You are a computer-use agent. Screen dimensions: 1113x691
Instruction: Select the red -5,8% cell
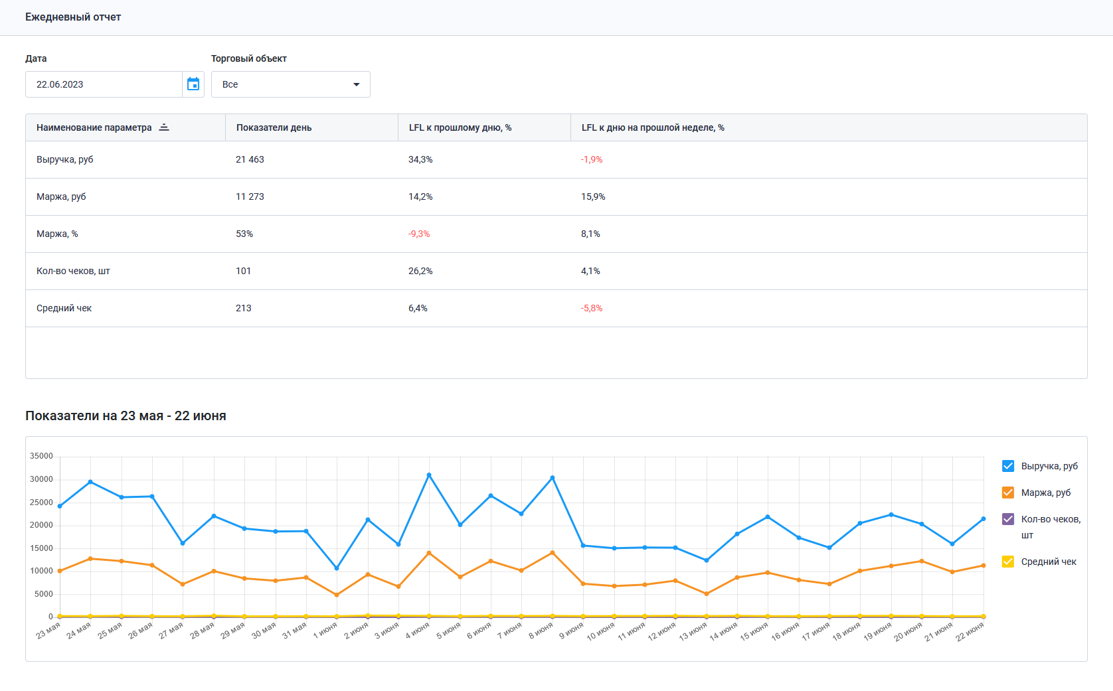pos(592,308)
